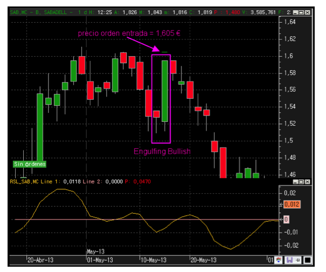Open the black color swatch in bottom corner
Screen dimensions: 326x272
pyautogui.click(x=308, y=260)
